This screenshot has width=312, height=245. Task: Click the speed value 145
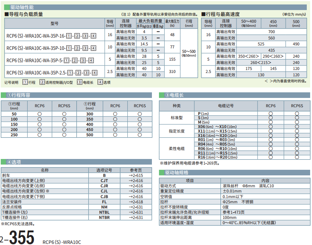[273, 69]
